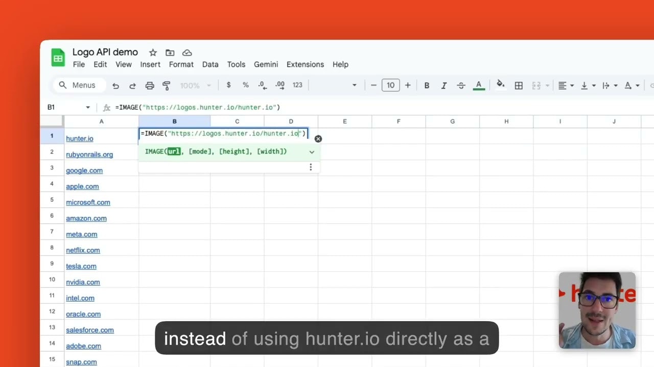Format as percent
Viewport: 654px width, 367px height.
(246, 85)
